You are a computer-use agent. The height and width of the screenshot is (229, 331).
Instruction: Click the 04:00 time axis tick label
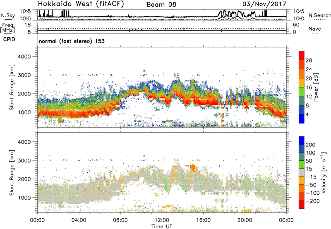point(79,220)
